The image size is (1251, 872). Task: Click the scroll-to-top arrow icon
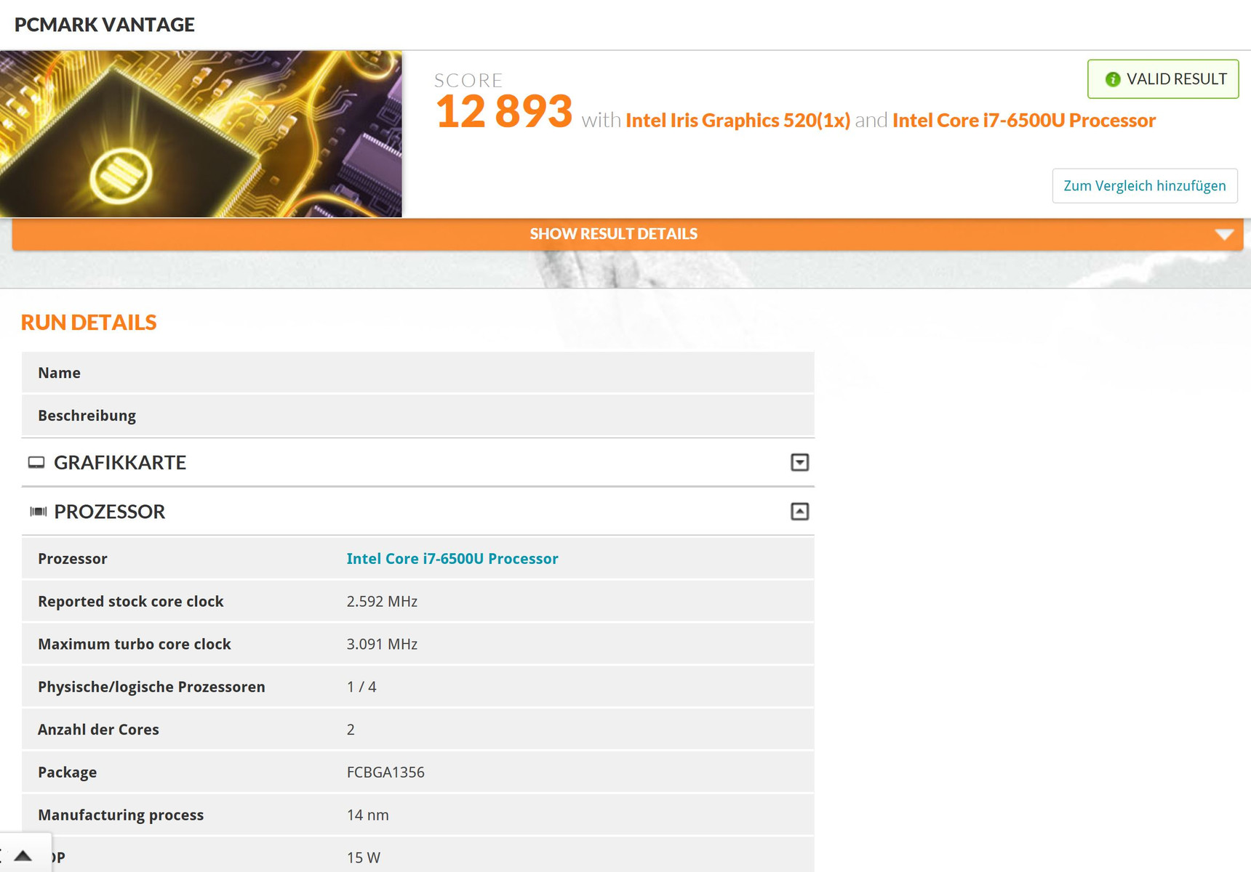23,855
